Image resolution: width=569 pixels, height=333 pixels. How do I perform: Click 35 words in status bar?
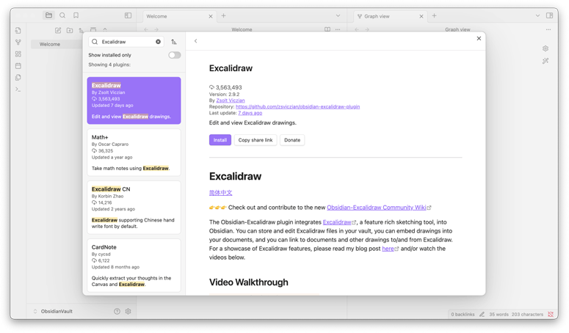point(499,314)
